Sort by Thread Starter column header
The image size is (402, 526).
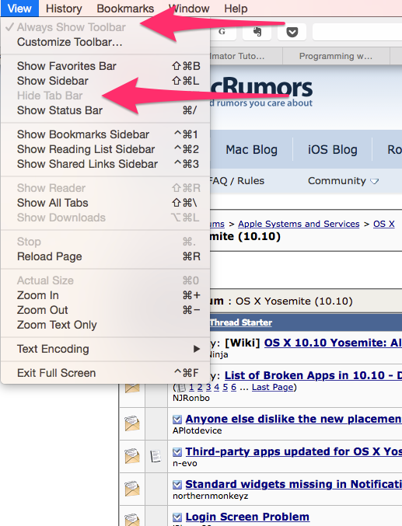pyautogui.click(x=241, y=322)
